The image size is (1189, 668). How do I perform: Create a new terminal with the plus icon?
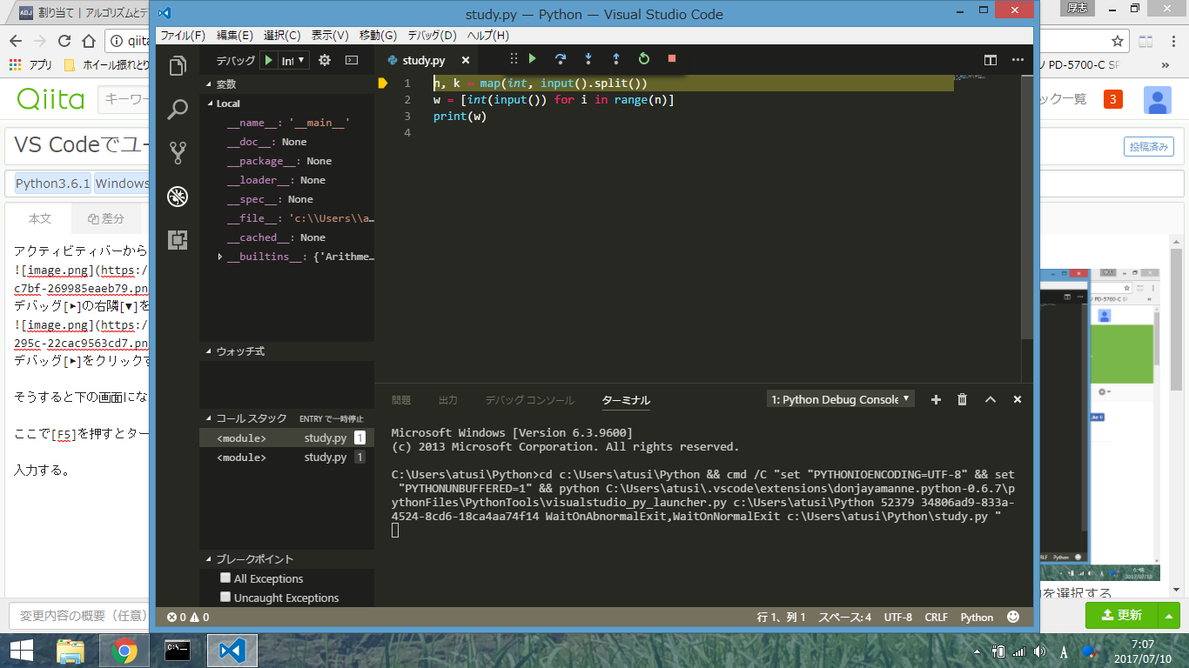click(936, 399)
